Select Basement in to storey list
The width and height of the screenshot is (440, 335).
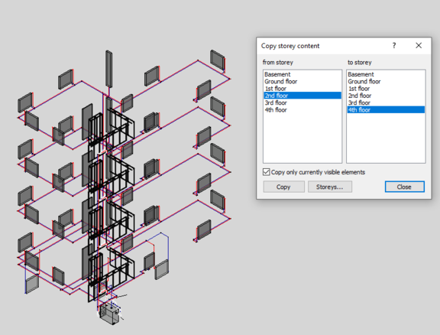[386, 74]
